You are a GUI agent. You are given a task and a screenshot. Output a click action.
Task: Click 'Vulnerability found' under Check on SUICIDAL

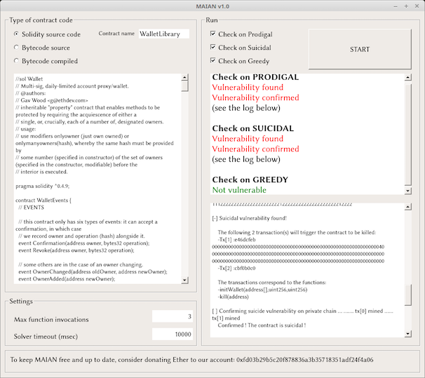[x=248, y=139]
